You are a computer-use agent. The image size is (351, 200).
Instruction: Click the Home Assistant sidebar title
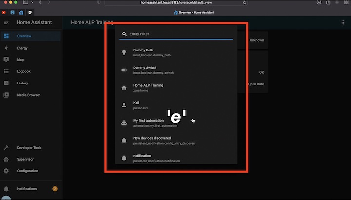34,22
